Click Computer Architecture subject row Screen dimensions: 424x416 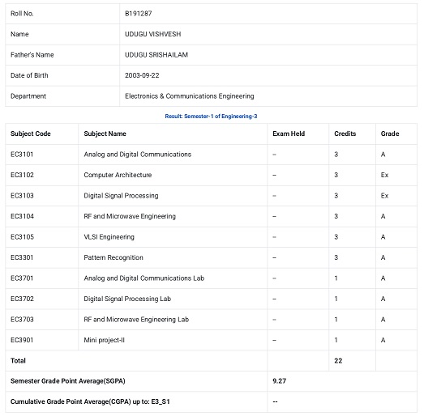[x=211, y=175]
